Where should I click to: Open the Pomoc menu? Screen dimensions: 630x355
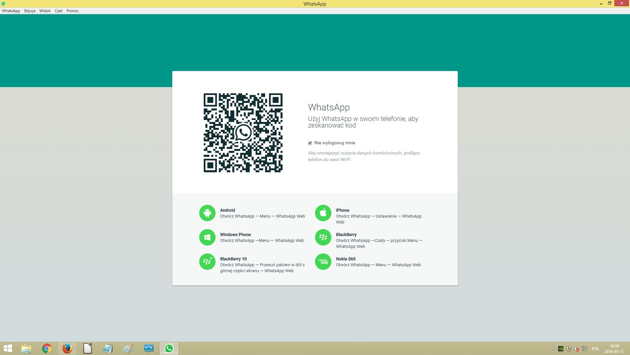(73, 11)
